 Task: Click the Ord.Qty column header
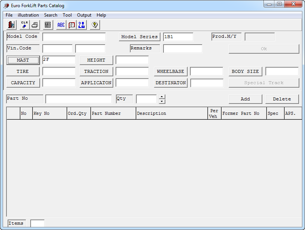[79, 113]
